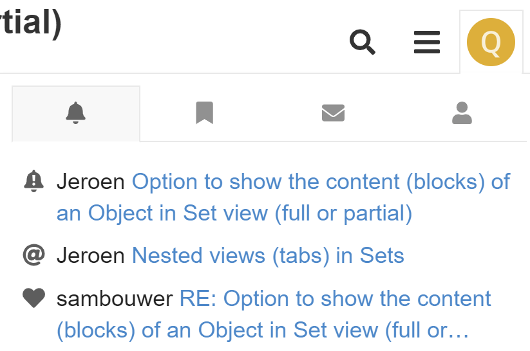
Task: Click the sambouwer username
Action: pos(115,299)
